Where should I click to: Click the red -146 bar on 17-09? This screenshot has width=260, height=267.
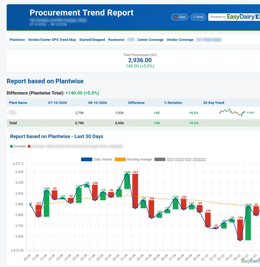coord(95,193)
